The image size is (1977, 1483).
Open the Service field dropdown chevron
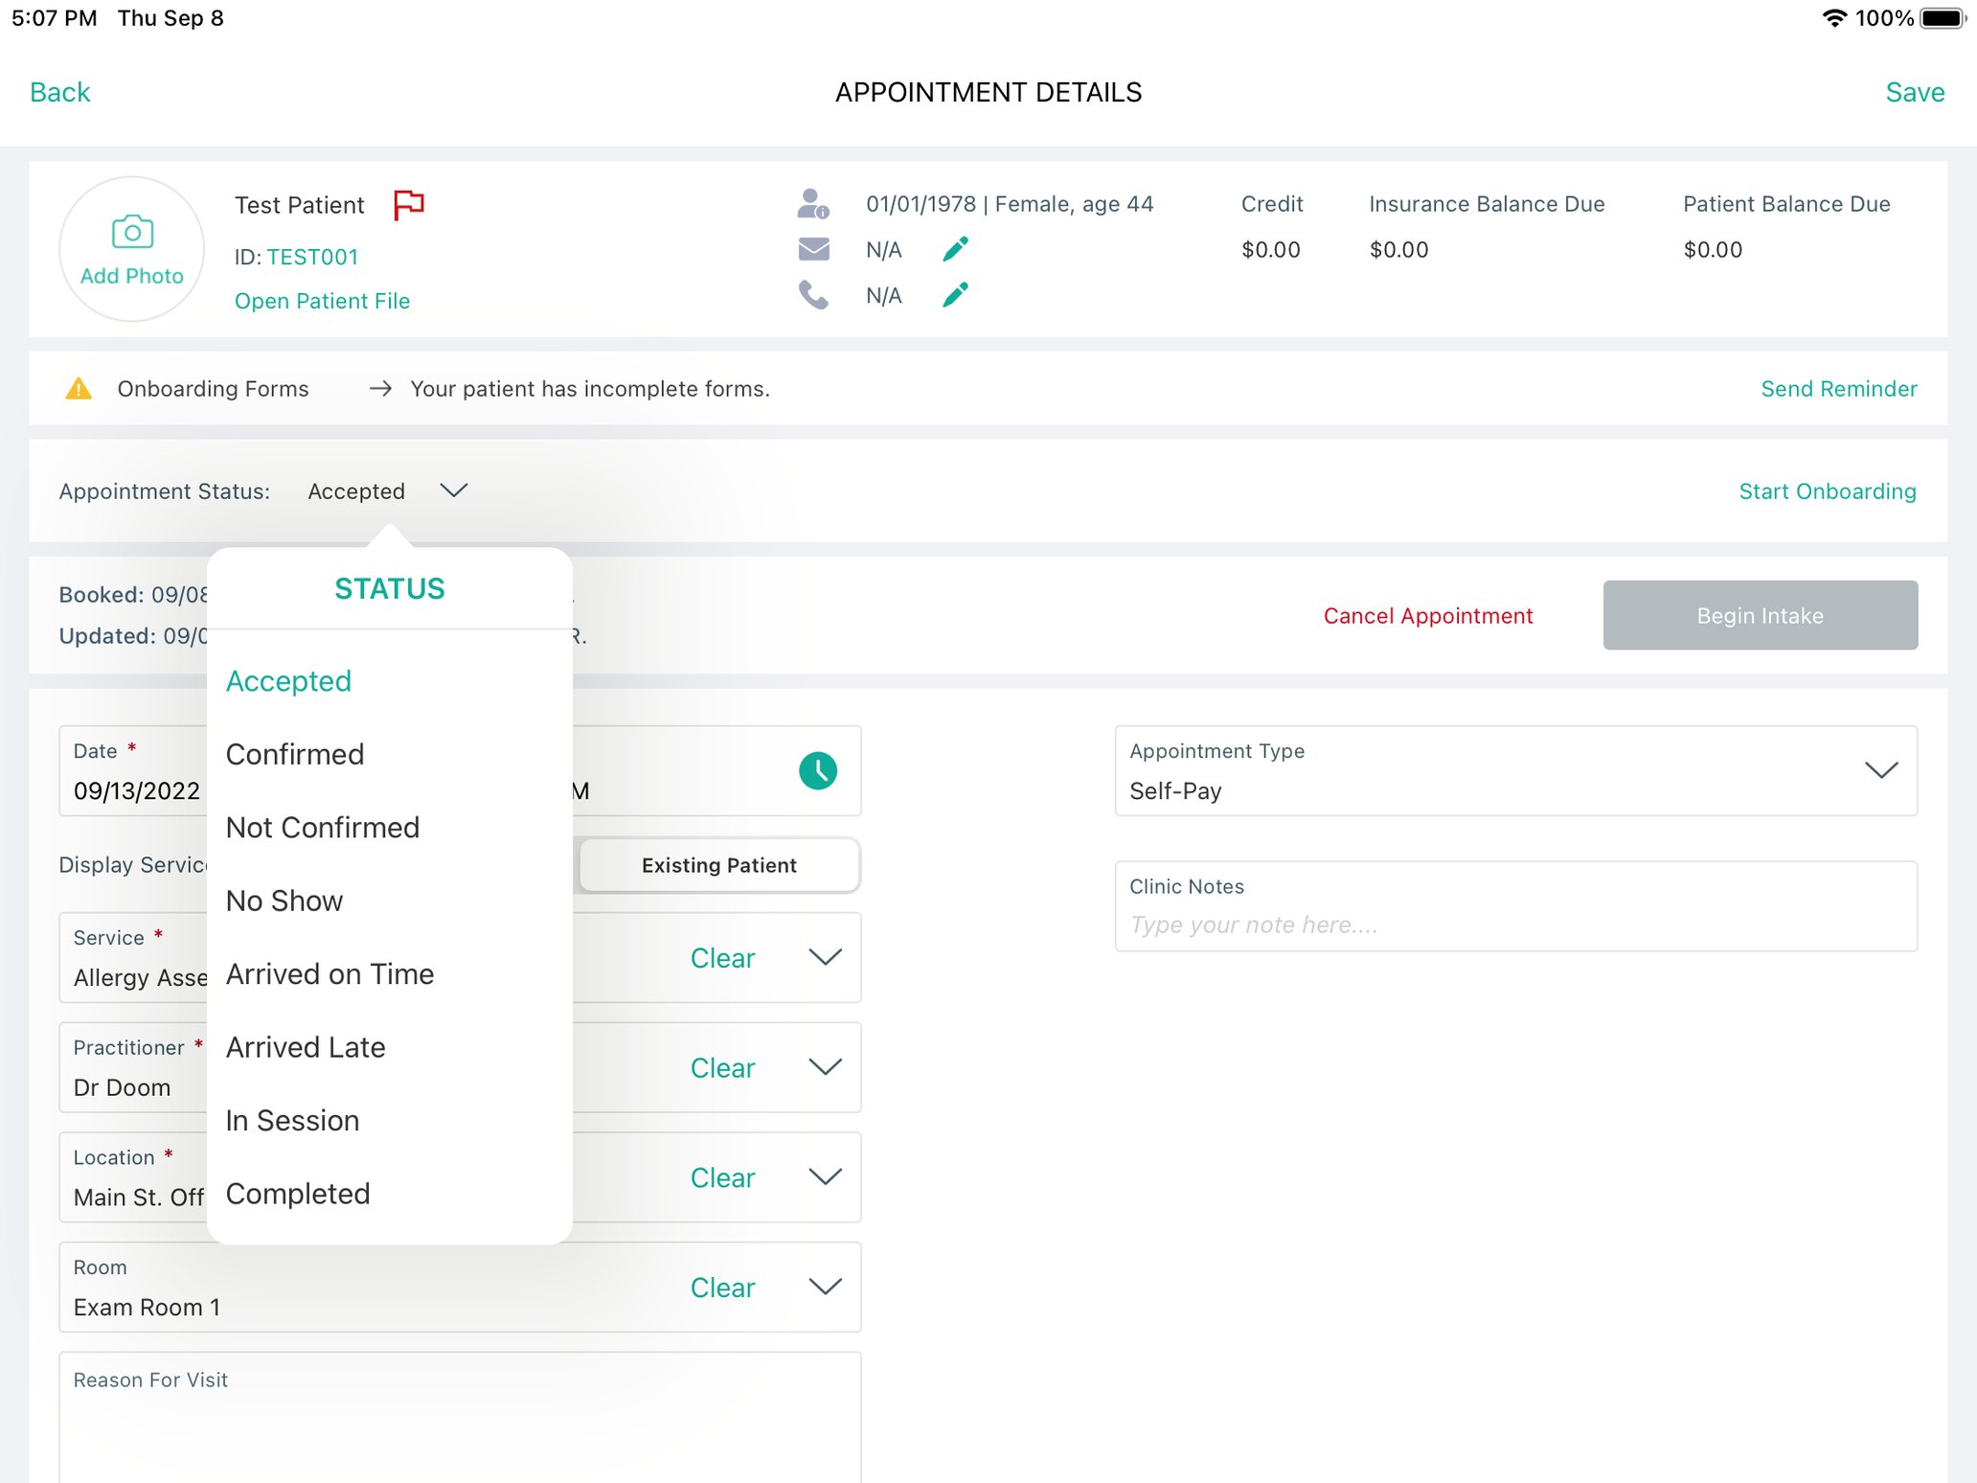[x=825, y=957]
